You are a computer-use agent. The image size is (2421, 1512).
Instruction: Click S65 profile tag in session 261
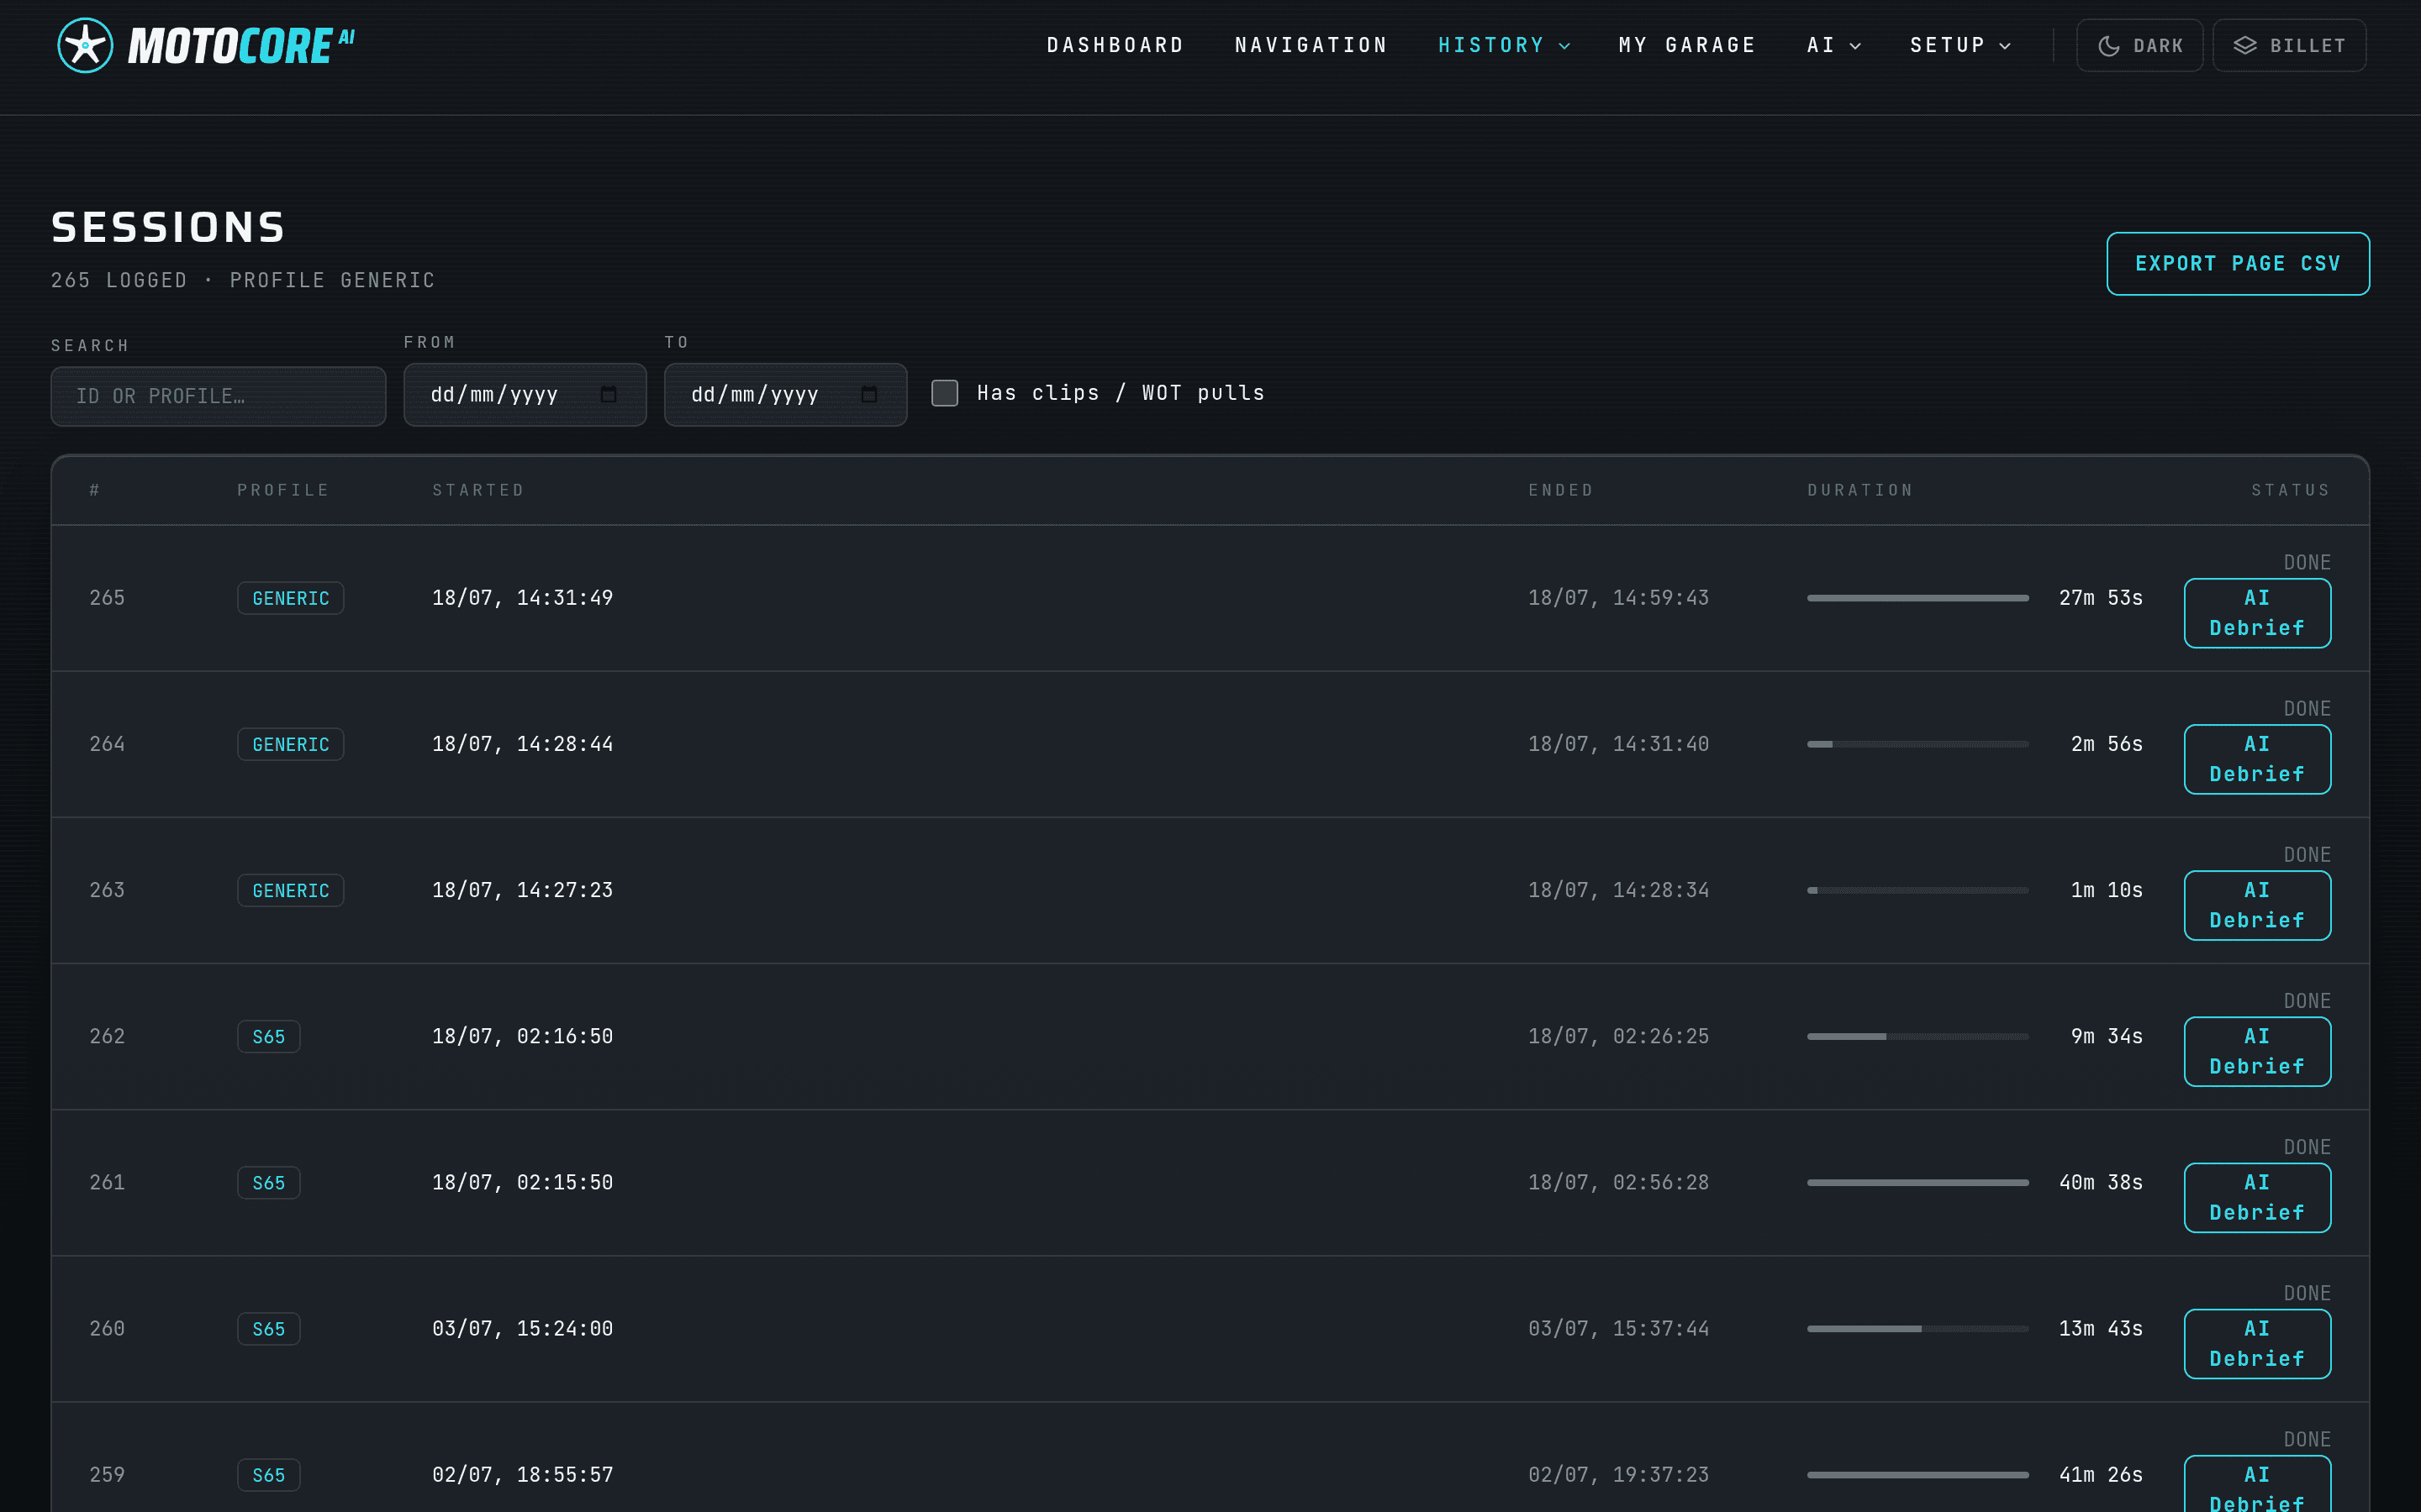tap(268, 1183)
